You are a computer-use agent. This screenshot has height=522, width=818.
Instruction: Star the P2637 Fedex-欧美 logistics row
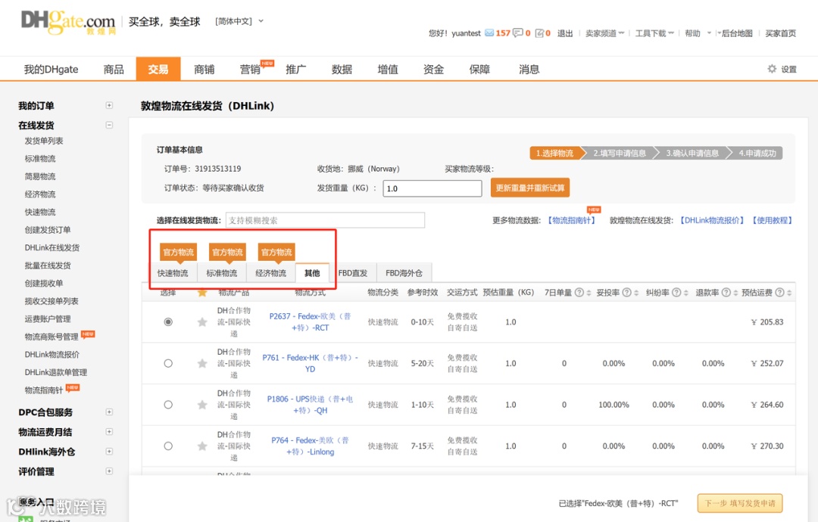pyautogui.click(x=202, y=322)
